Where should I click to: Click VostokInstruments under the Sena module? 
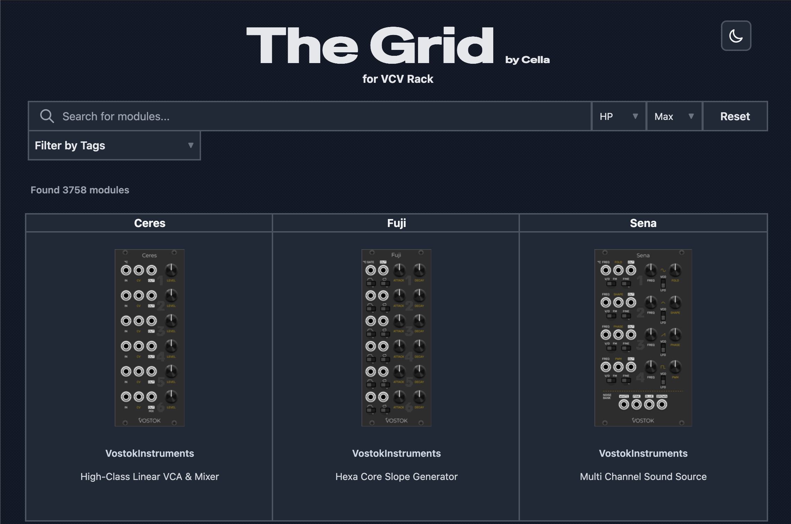click(x=643, y=453)
